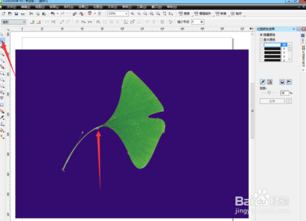Save the color mask with disk icon
Screen dimensions: 306x221
[282, 82]
